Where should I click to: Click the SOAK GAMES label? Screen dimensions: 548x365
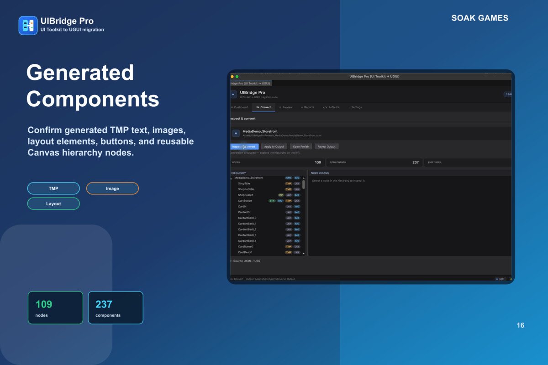(480, 18)
